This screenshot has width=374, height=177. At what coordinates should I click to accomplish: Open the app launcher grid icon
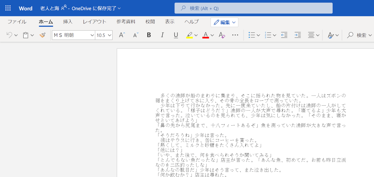pos(8,8)
